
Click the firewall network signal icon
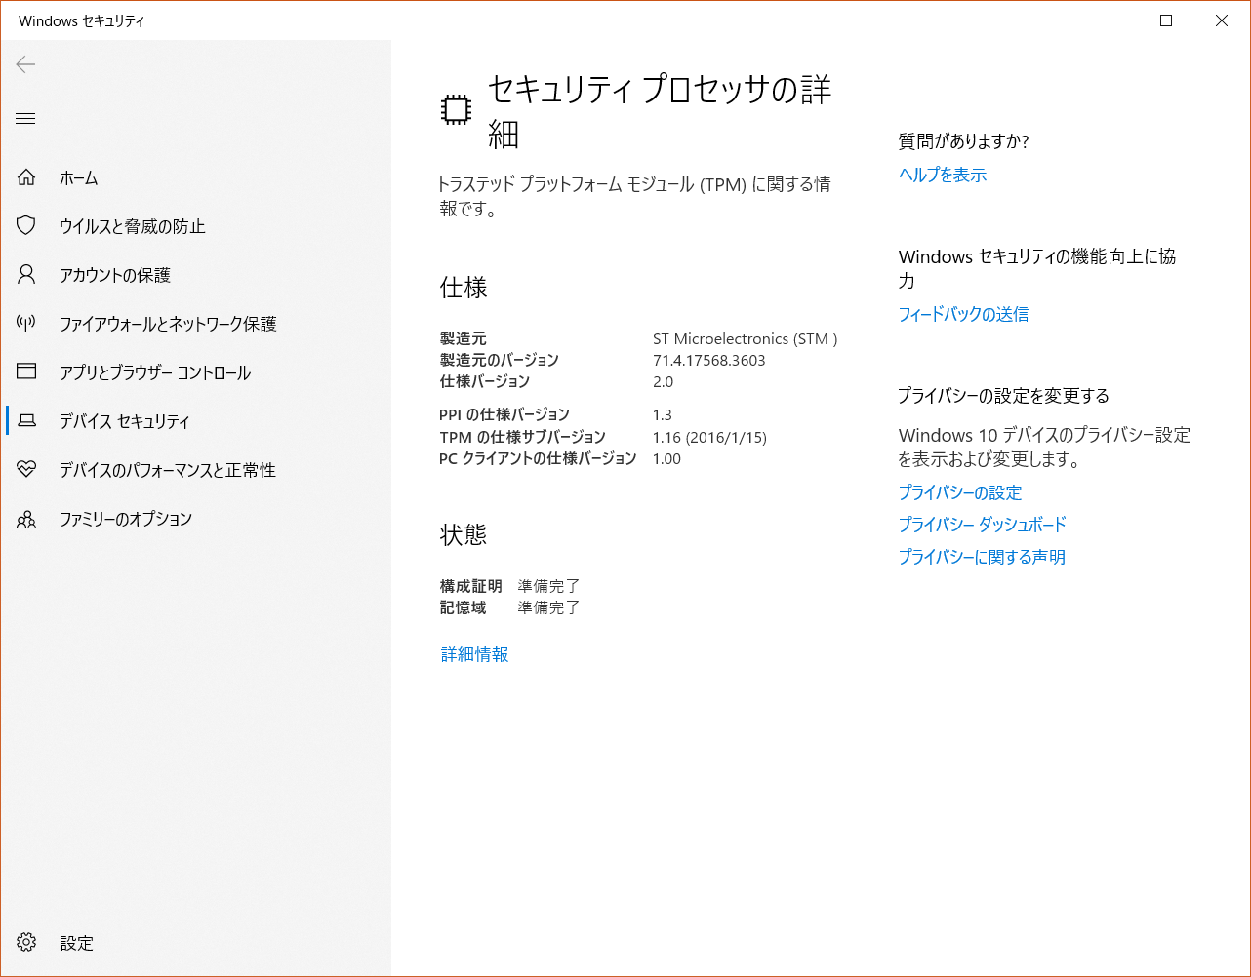(26, 324)
